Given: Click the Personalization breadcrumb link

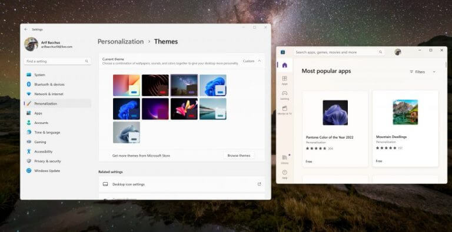Looking at the screenshot, I should [121, 42].
